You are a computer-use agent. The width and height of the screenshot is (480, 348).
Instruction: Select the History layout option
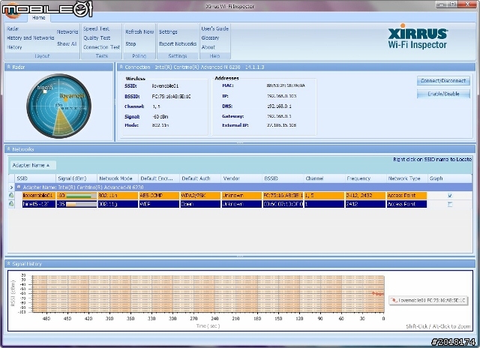[x=14, y=47]
